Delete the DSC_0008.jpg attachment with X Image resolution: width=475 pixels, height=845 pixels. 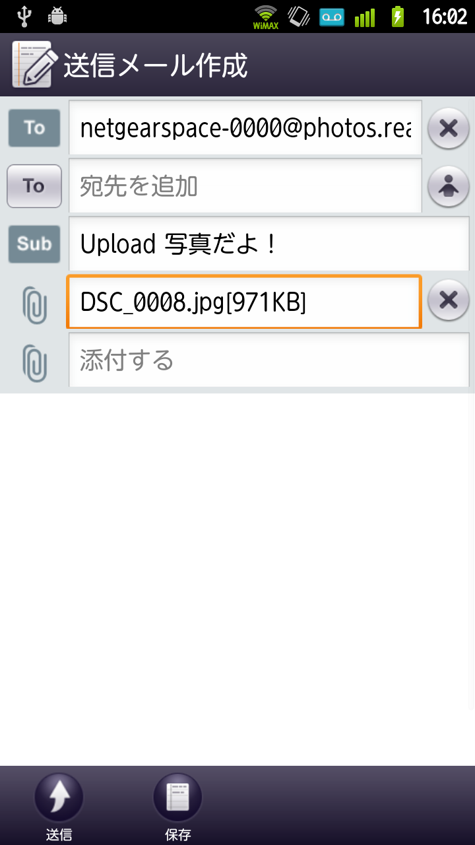[x=449, y=301]
